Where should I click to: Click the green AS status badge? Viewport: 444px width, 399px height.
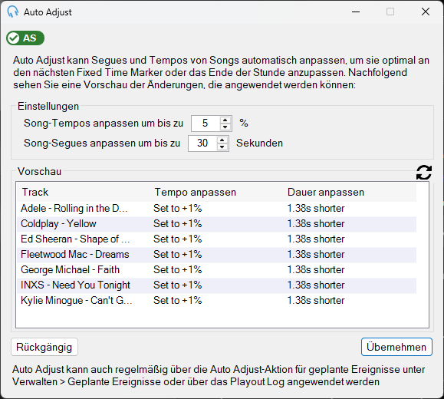coord(25,38)
